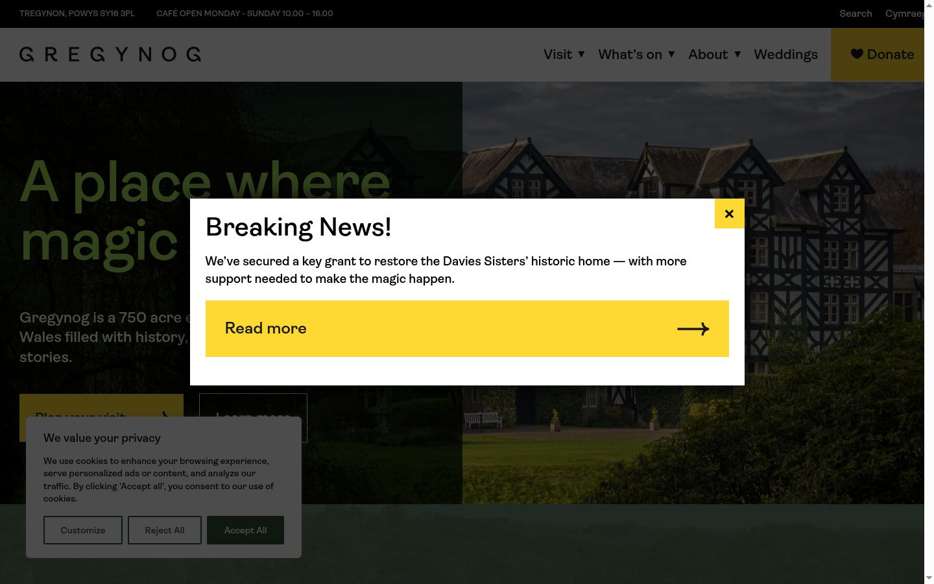934x584 pixels.
Task: Click the arrow icon on Read more
Action: tap(693, 329)
